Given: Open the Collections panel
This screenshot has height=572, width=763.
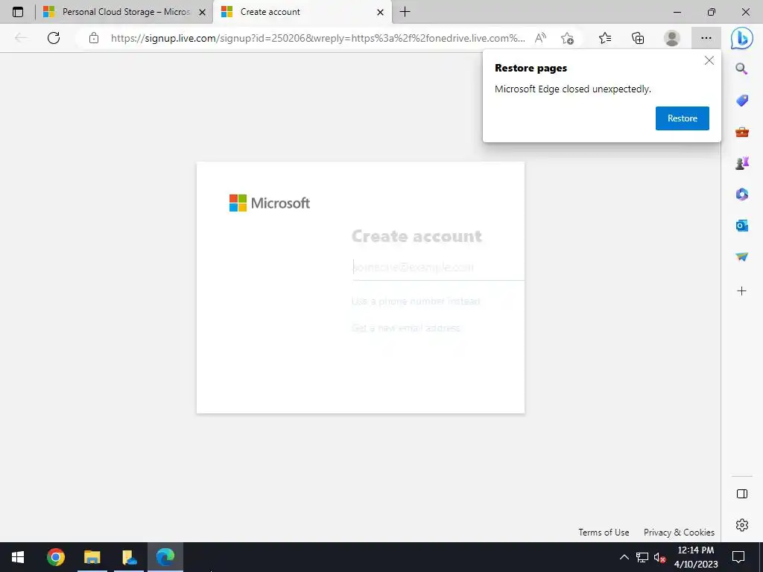Looking at the screenshot, I should coord(638,38).
